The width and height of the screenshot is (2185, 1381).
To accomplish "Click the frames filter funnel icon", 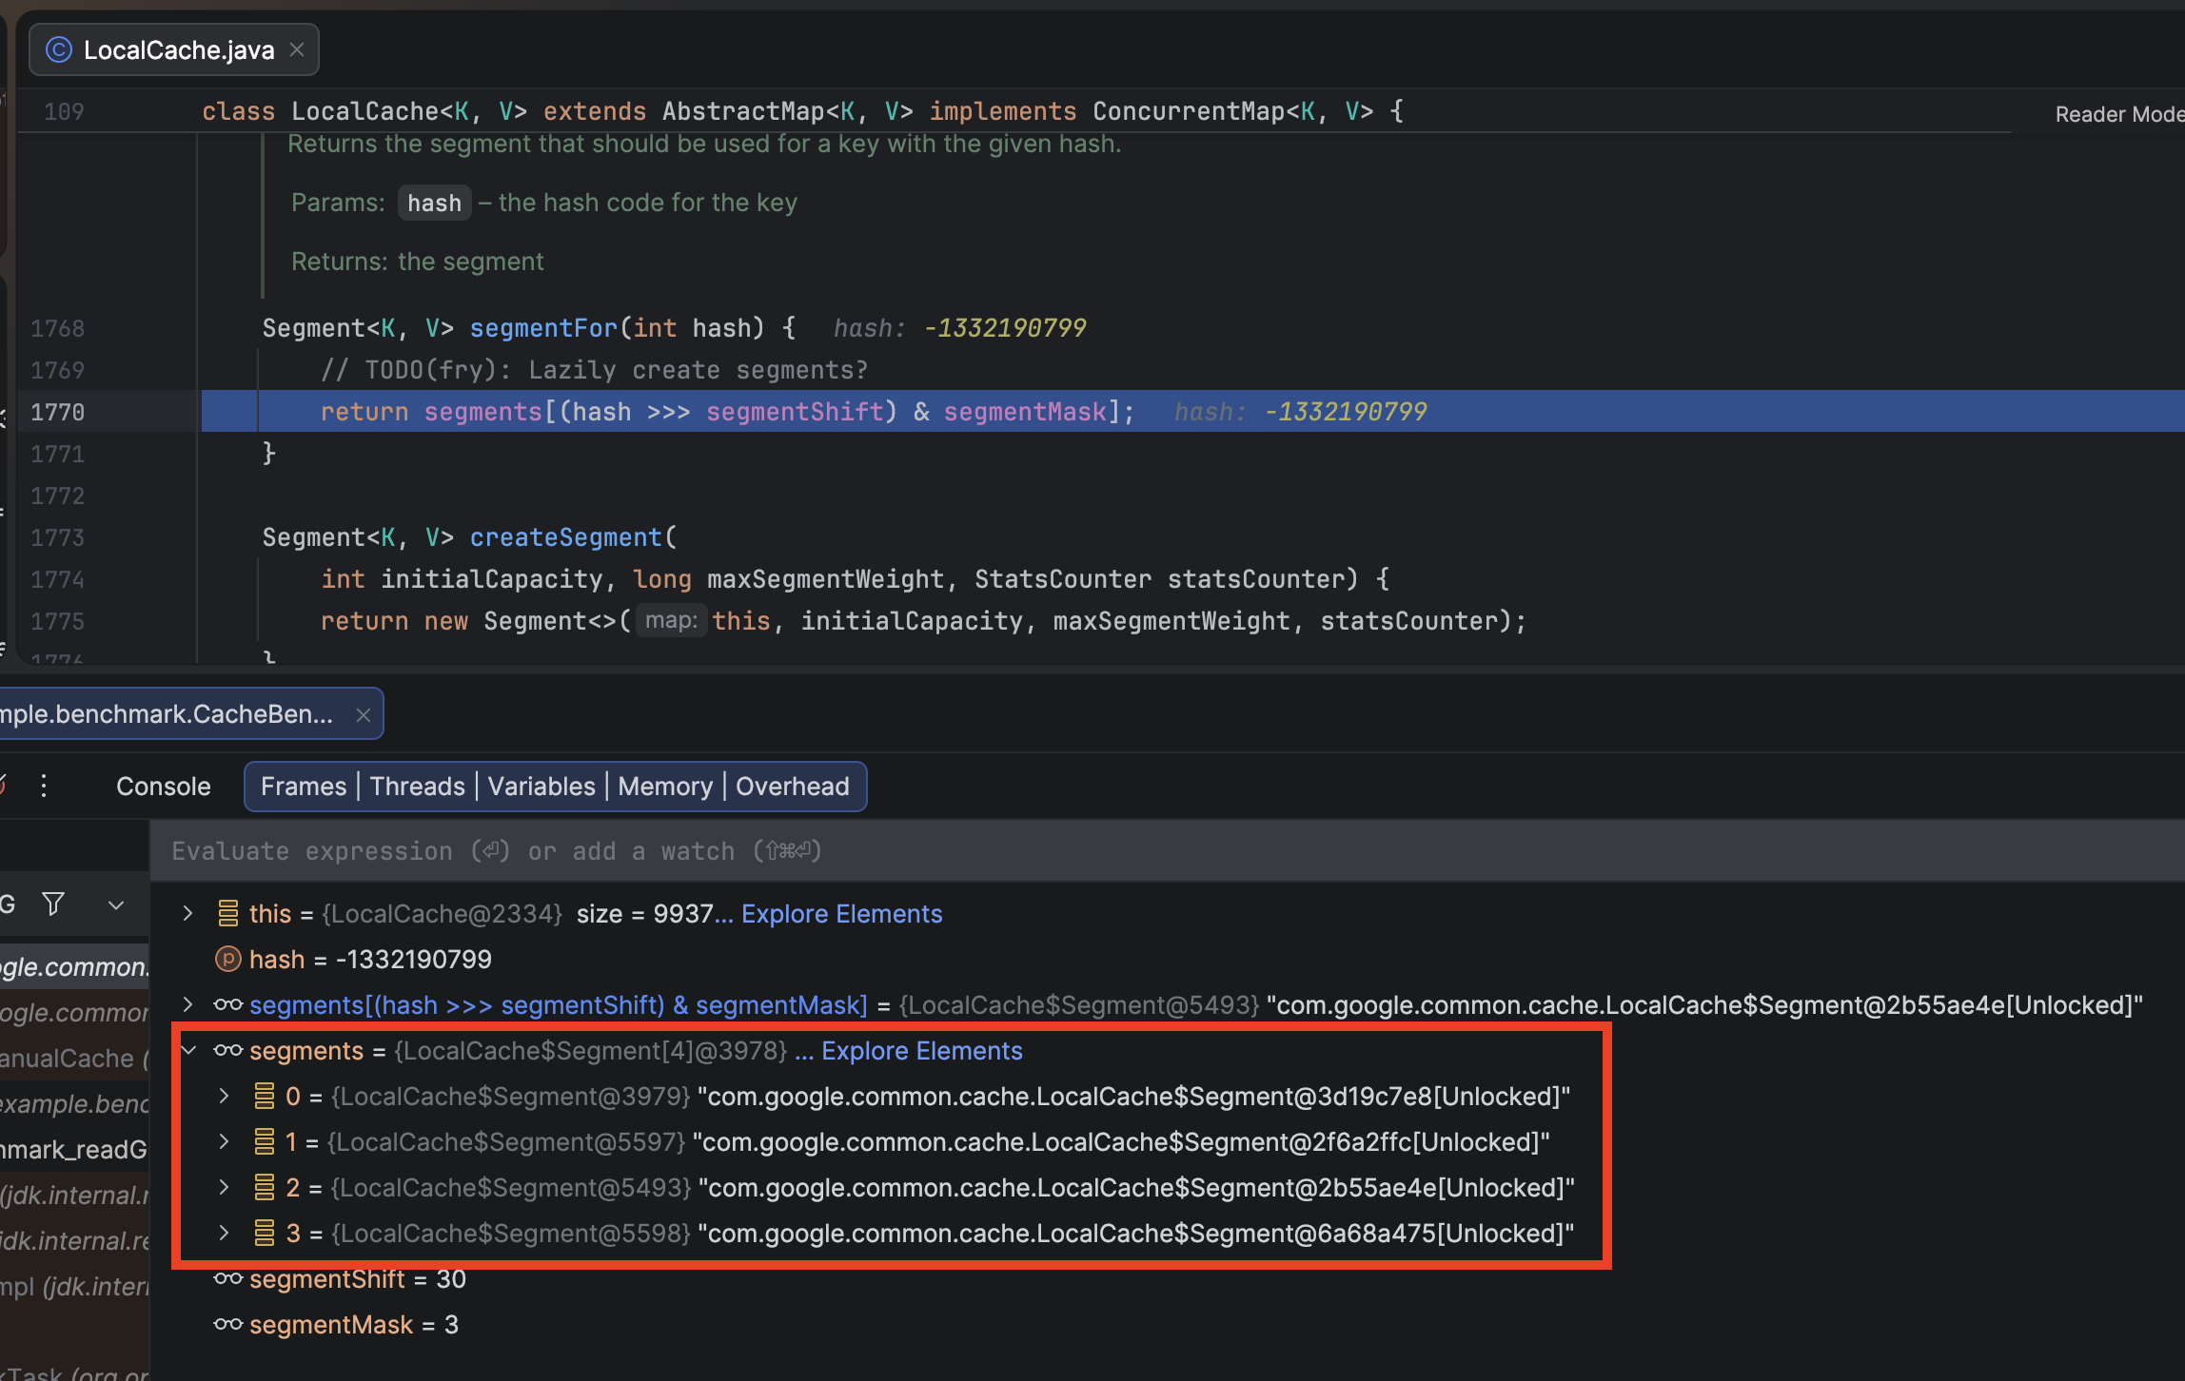I will coord(54,904).
